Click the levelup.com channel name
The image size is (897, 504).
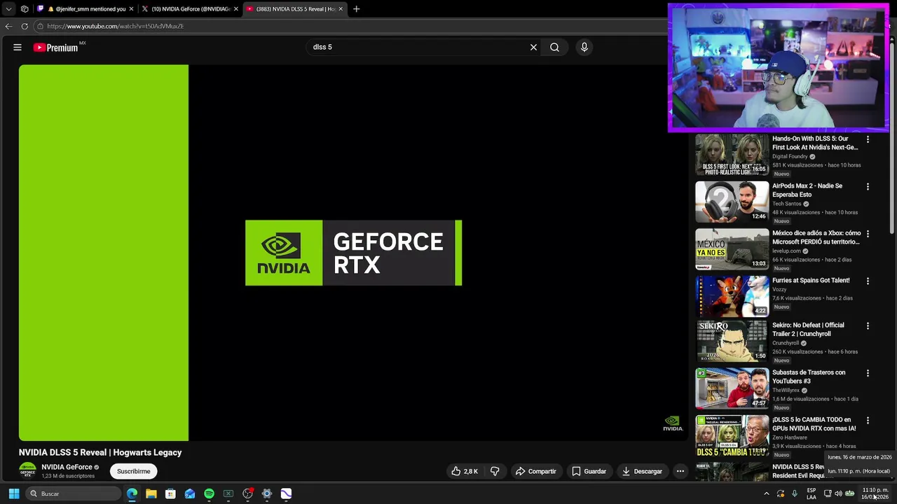pyautogui.click(x=786, y=251)
